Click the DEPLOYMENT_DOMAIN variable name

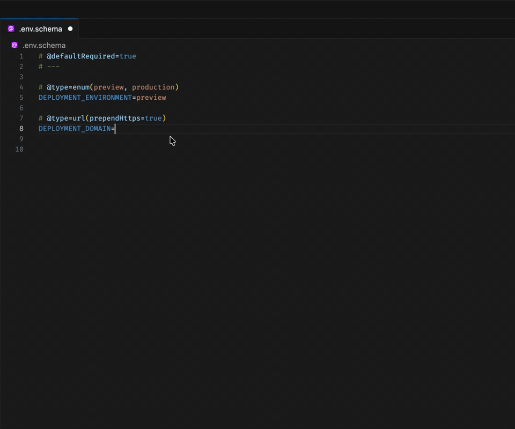[x=73, y=128]
